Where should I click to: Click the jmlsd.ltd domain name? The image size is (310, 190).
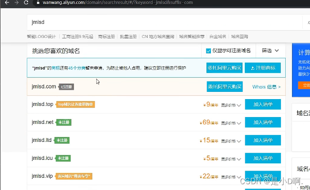41,140
